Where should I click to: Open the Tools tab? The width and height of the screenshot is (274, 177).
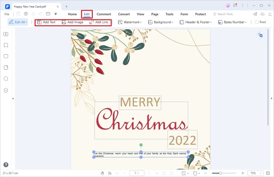click(169, 14)
